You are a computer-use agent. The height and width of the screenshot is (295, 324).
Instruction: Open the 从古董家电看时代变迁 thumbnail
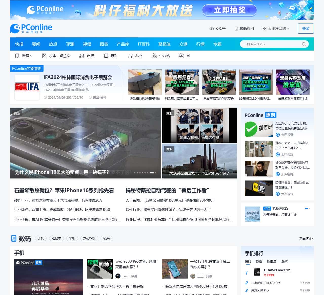coord(219,82)
